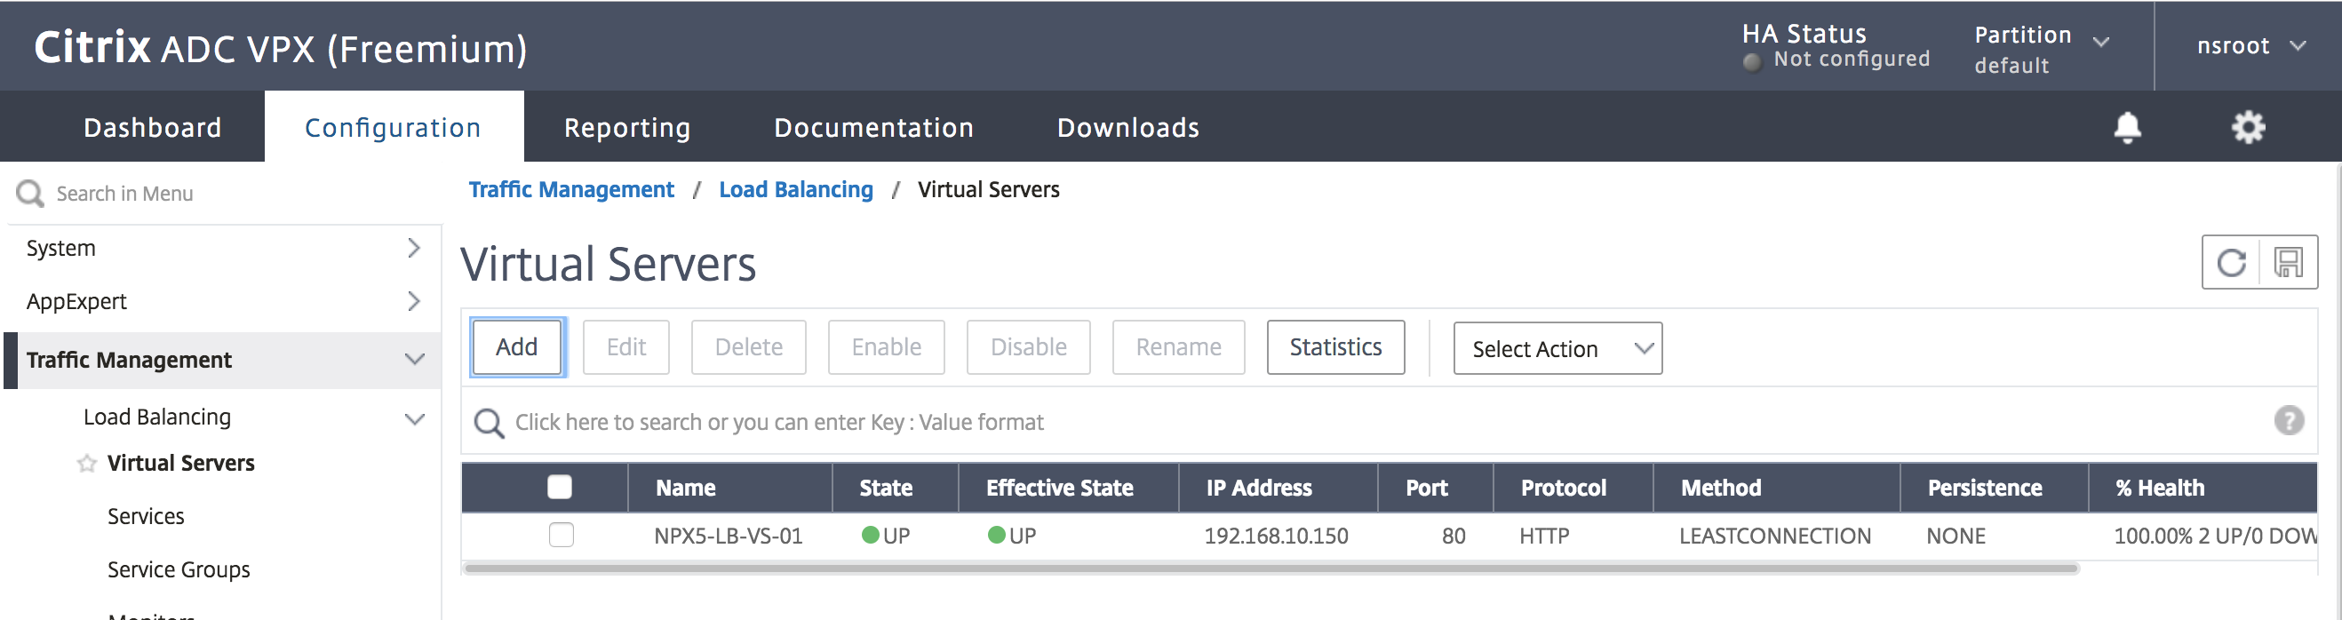This screenshot has width=2342, height=620.
Task: Click the Disable button
Action: [1028, 346]
